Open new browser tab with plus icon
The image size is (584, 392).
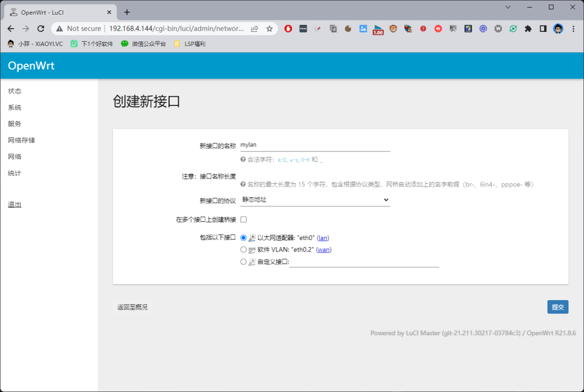click(127, 12)
